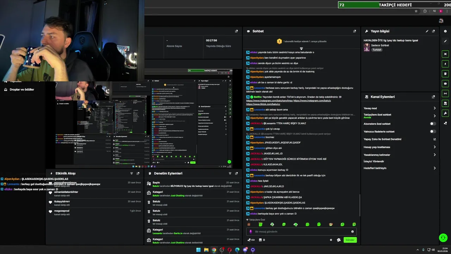
Task: Click adnanialdatanbihter follow event
Action: (66, 192)
